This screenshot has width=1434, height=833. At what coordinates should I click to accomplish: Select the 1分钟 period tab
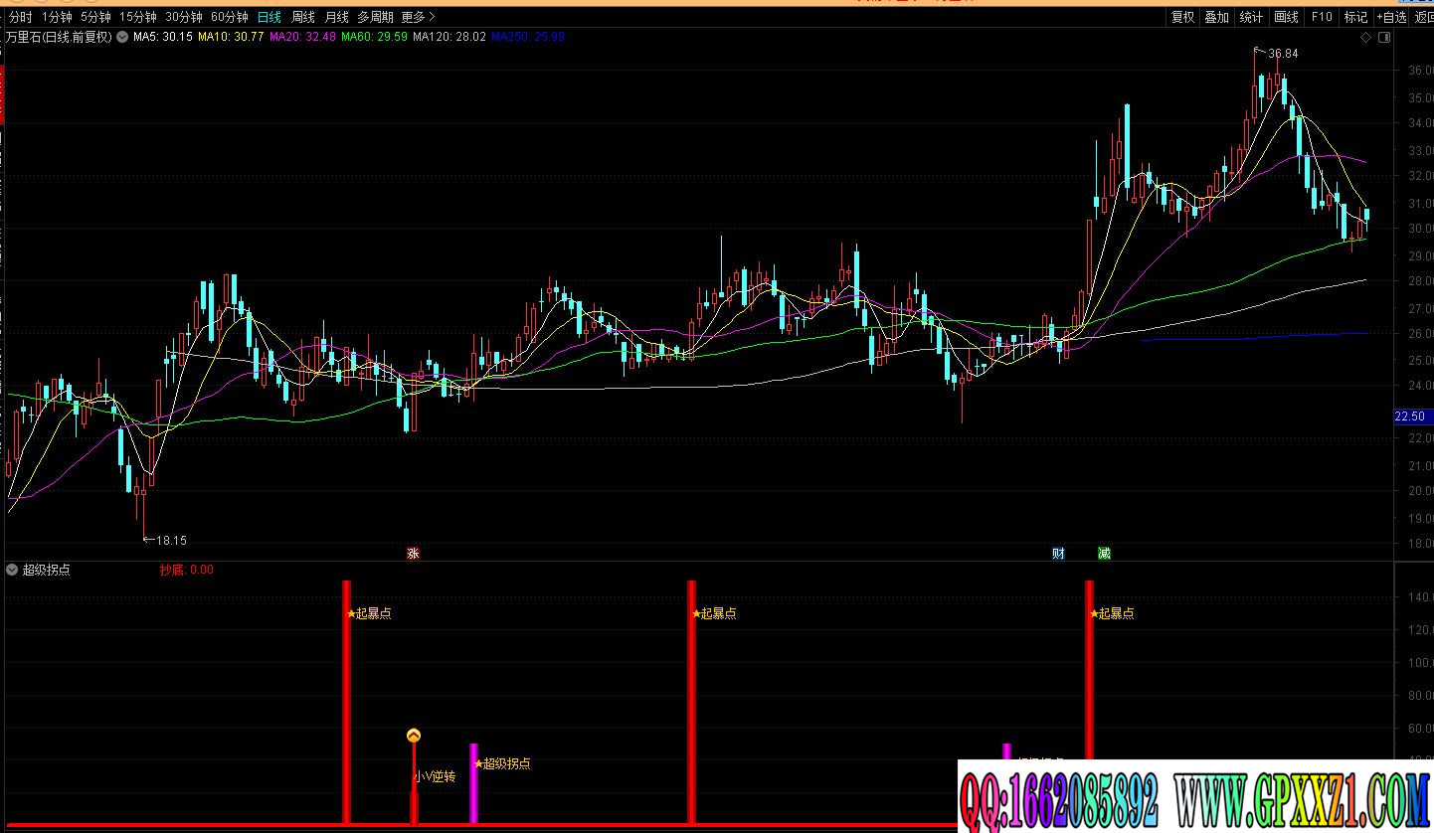[57, 17]
